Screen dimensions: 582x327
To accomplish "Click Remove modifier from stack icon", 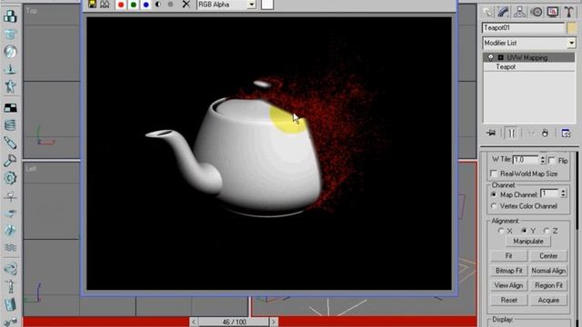I will coord(545,133).
